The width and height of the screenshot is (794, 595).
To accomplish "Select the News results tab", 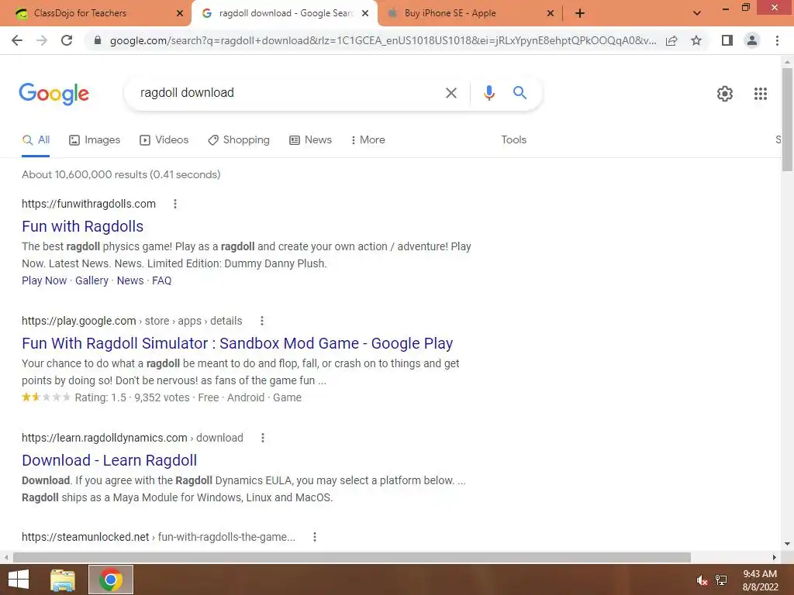I will [310, 140].
